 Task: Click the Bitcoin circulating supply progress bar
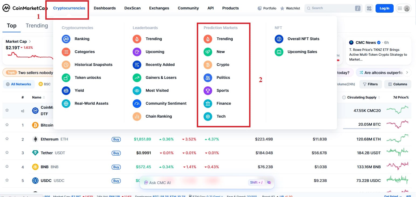click(x=362, y=129)
